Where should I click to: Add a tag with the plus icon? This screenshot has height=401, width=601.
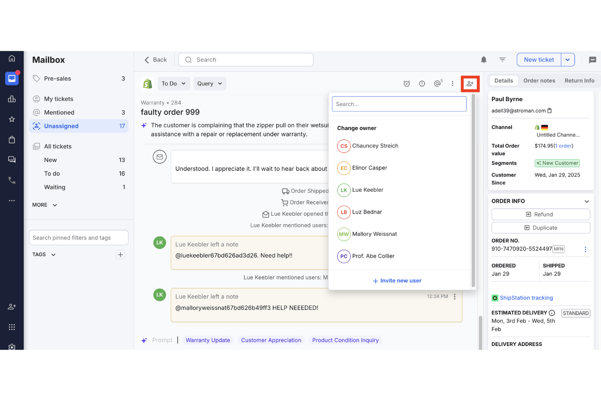(x=120, y=255)
